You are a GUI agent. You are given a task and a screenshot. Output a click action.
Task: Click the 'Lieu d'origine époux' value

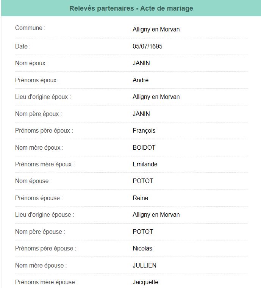[x=156, y=97]
